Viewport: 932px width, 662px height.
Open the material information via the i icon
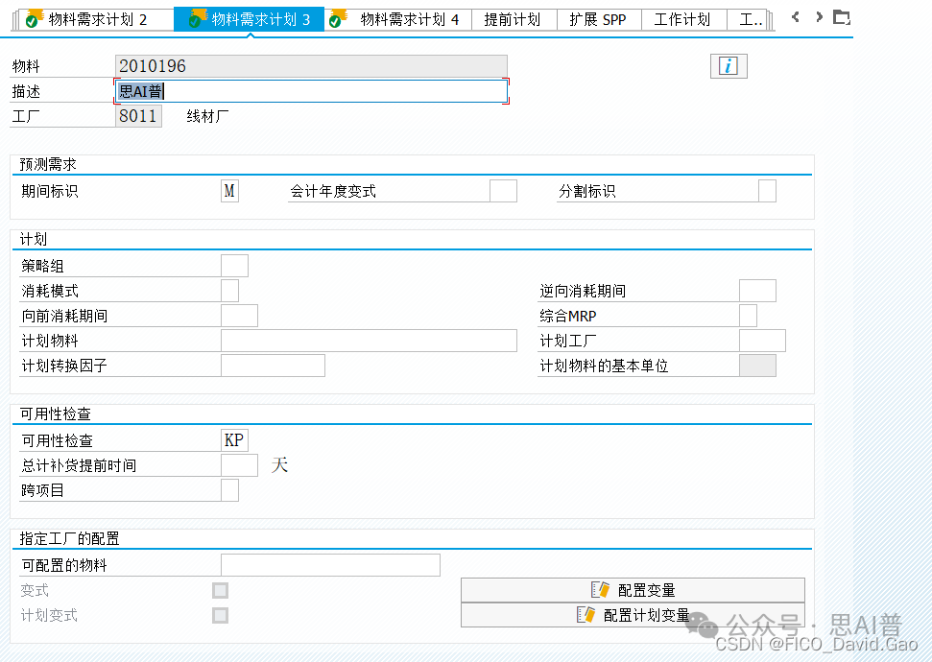point(729,66)
